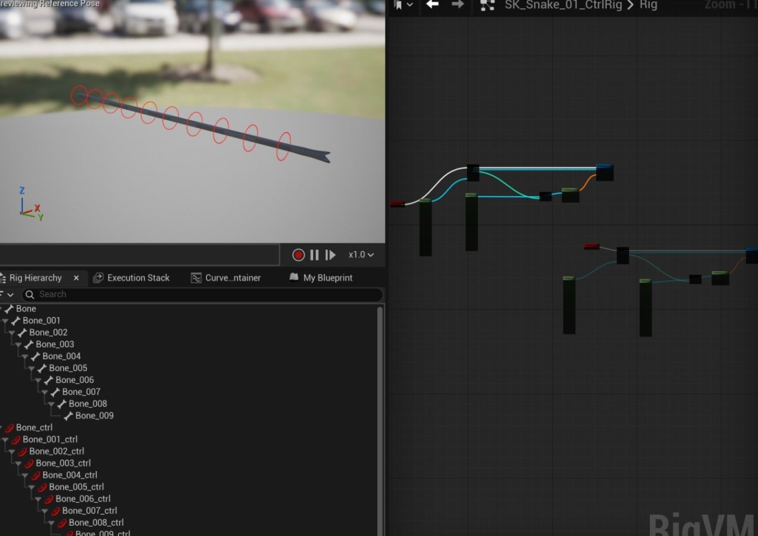Collapse the Bone_001 tree node
Screen dimensions: 758x536
[x=6, y=321]
